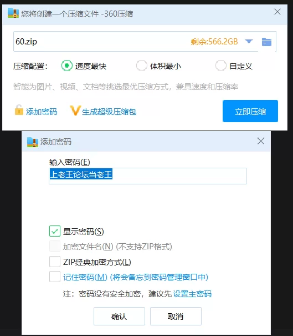The image size is (293, 336).
Task: Choose the 自定义 compression setting
Action: [221, 66]
